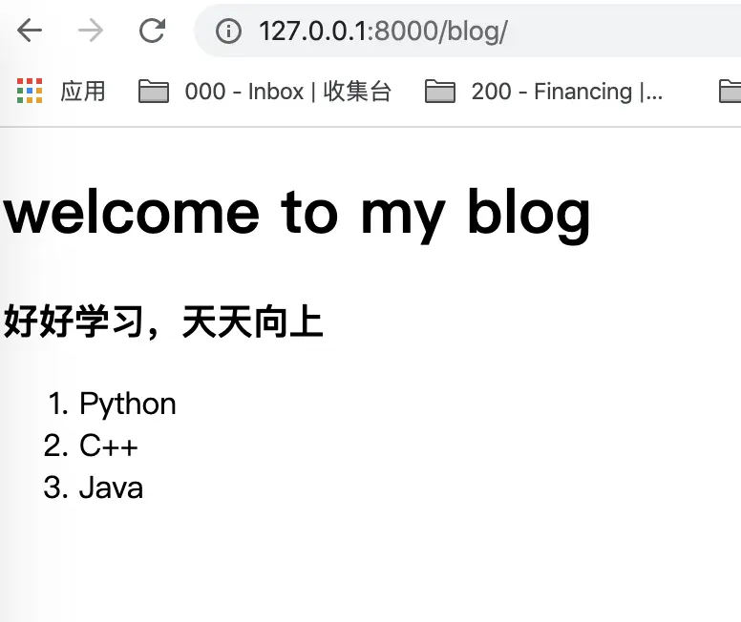Reload the blog page
The height and width of the screenshot is (622, 741).
(x=152, y=31)
